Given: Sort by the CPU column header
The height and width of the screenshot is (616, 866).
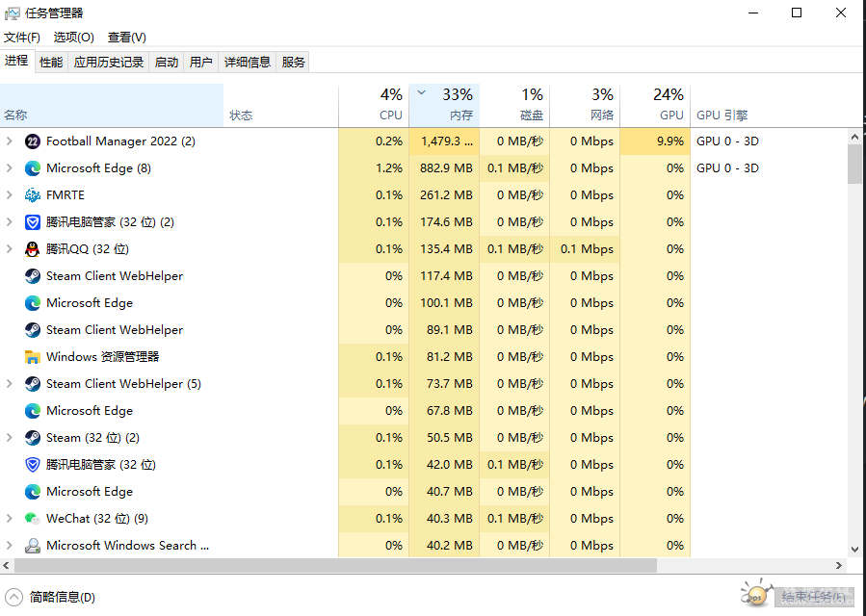Looking at the screenshot, I should [374, 106].
